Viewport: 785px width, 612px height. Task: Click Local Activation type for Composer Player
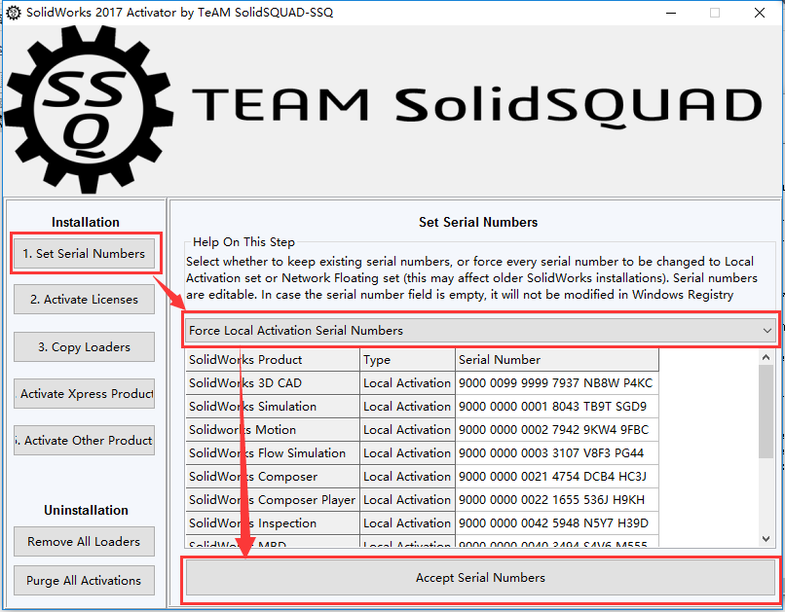[x=407, y=499]
